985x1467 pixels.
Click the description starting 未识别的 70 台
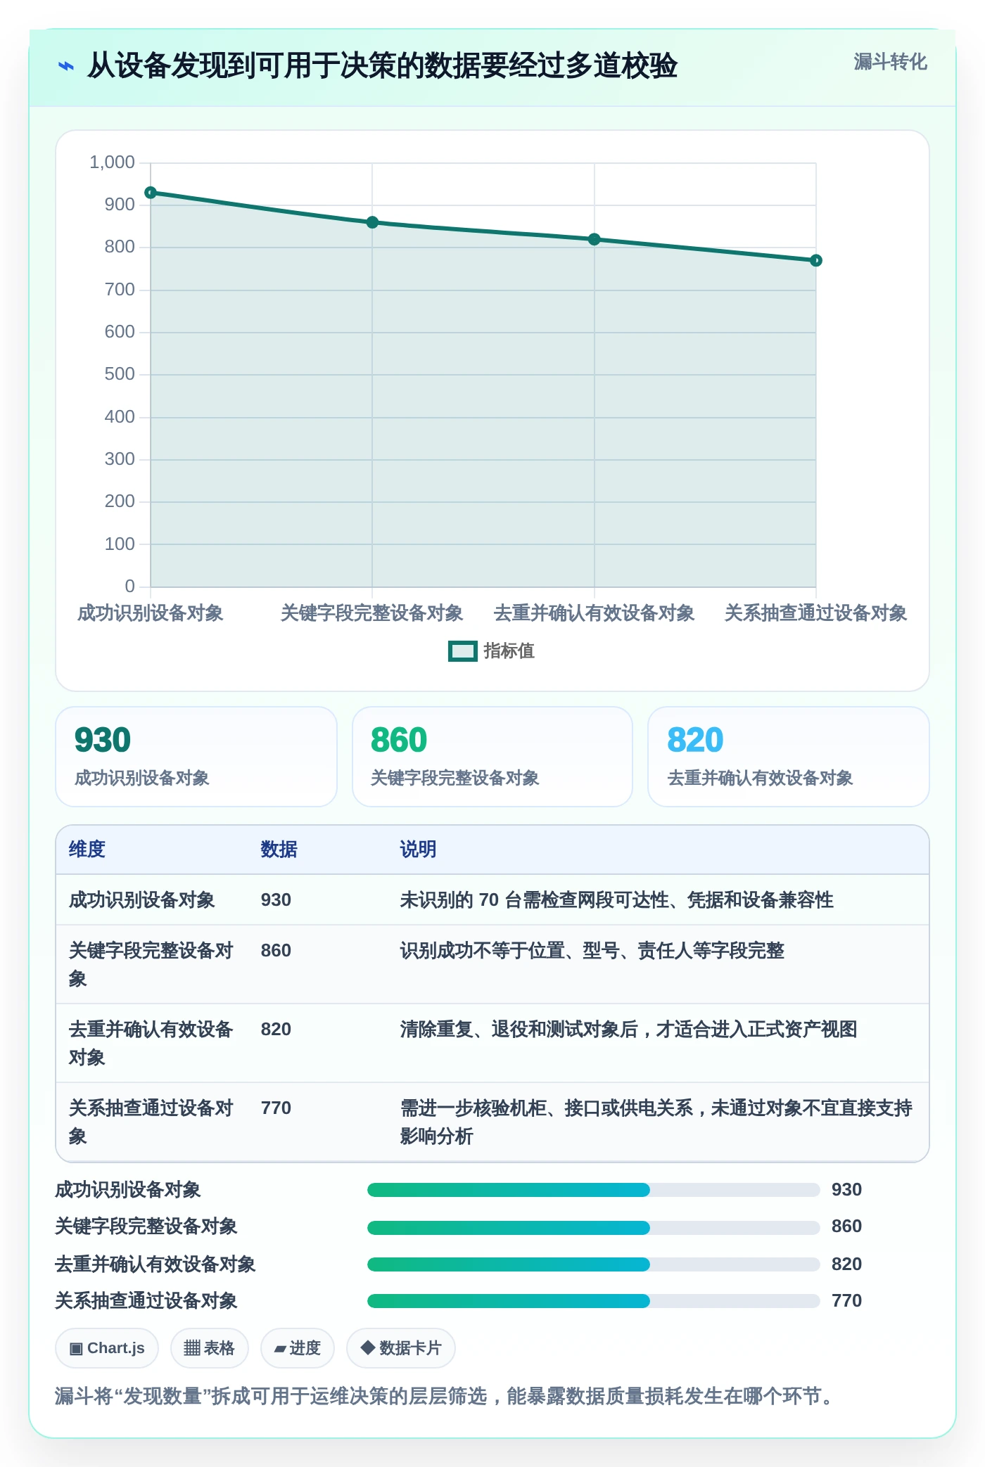coord(616,900)
